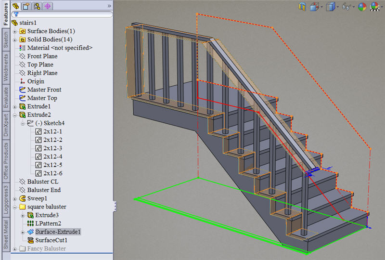
Task: Select the Fancy Baluster folder label
Action: pos(47,248)
